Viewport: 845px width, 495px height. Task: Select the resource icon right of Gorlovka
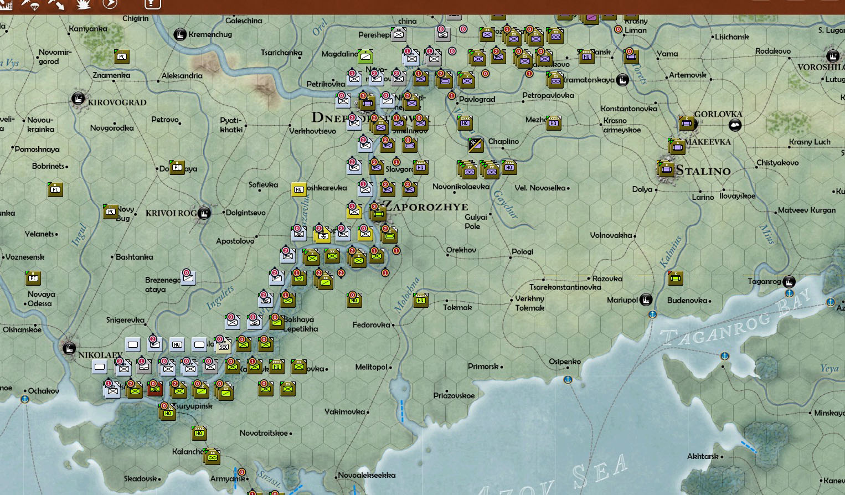click(x=735, y=125)
